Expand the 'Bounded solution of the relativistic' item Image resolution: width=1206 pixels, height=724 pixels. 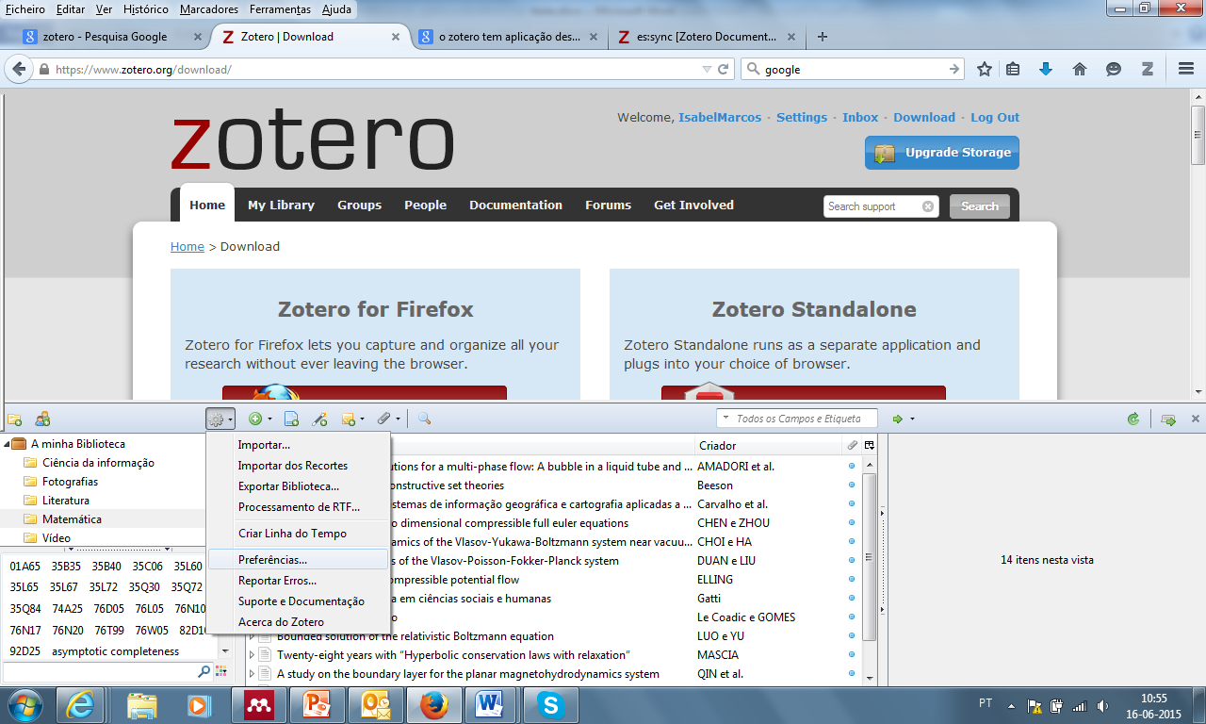pos(252,636)
